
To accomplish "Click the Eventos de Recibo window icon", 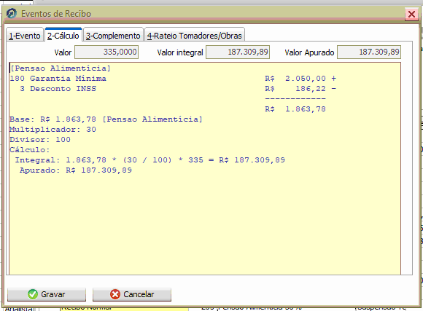I will (12, 13).
